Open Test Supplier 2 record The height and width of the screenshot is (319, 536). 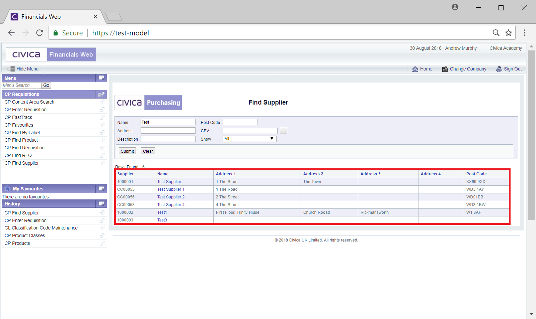[171, 197]
